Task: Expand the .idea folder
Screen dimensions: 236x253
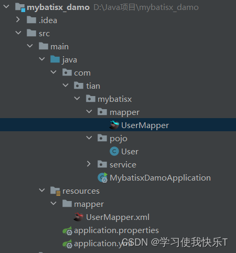Action: click(18, 19)
